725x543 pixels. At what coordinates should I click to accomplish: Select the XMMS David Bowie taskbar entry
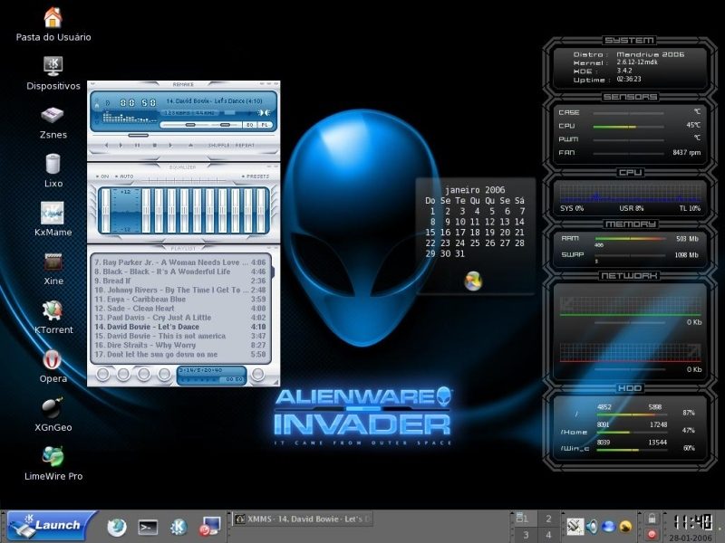coord(303,519)
